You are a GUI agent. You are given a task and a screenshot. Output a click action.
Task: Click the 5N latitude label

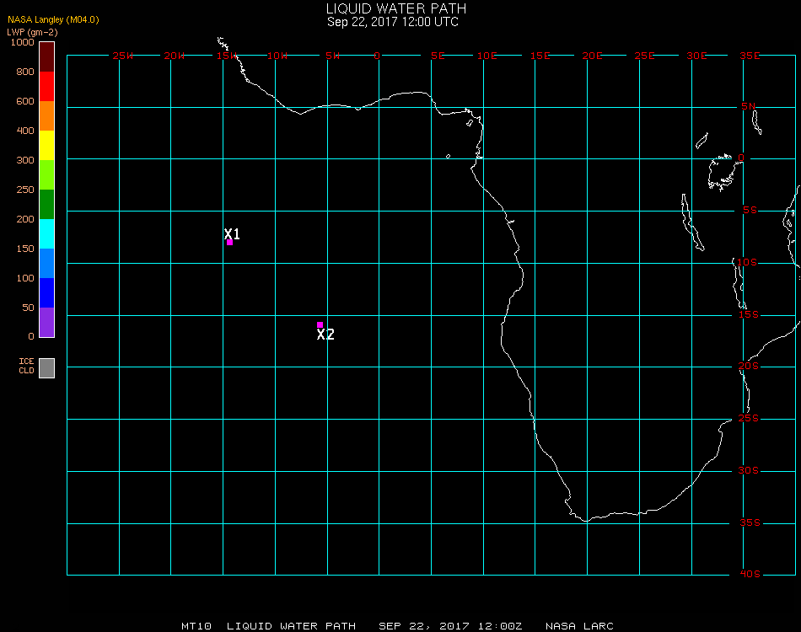[x=749, y=106]
